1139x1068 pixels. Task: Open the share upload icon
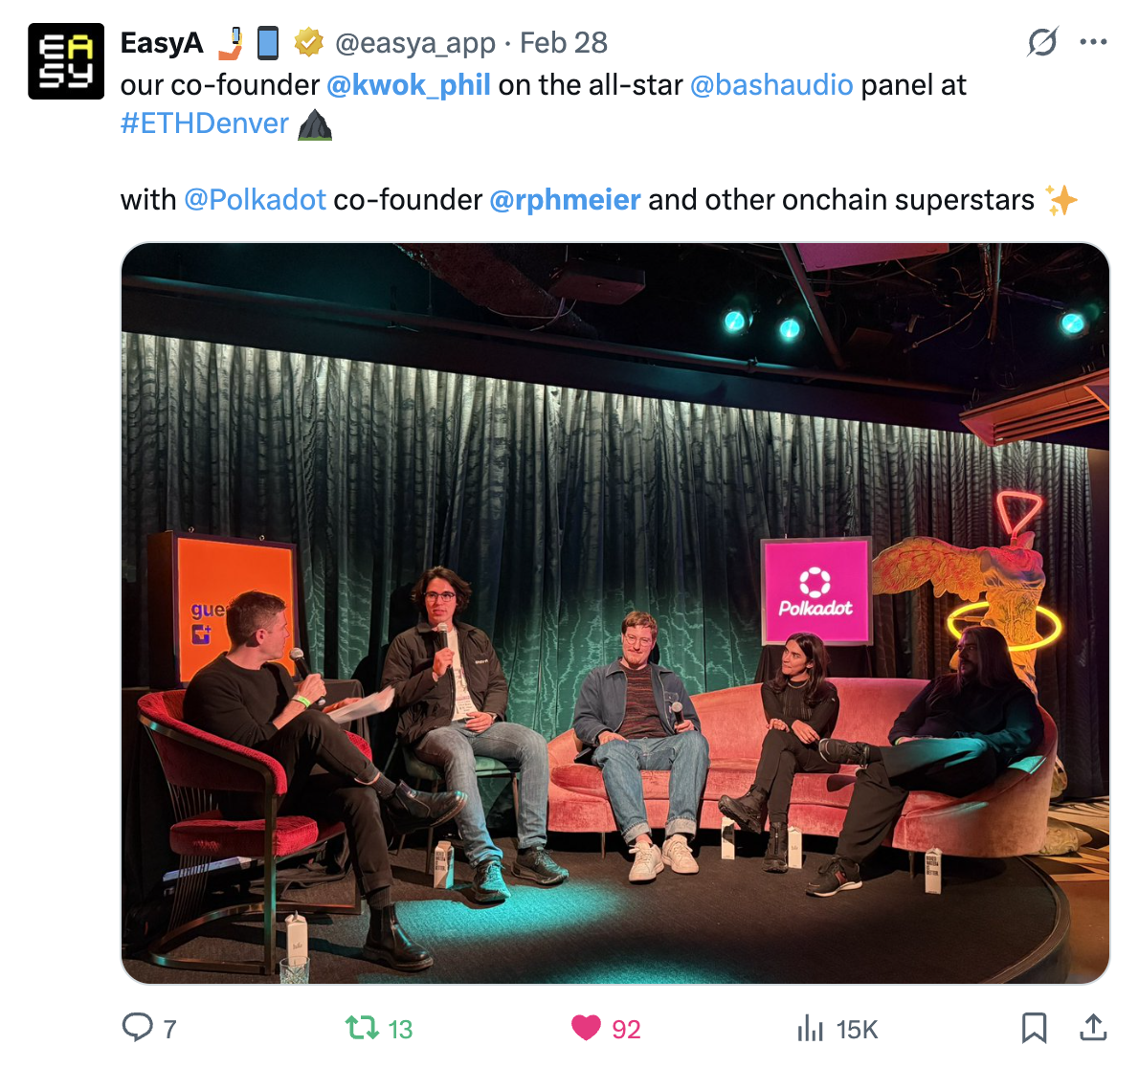coord(1093,1027)
